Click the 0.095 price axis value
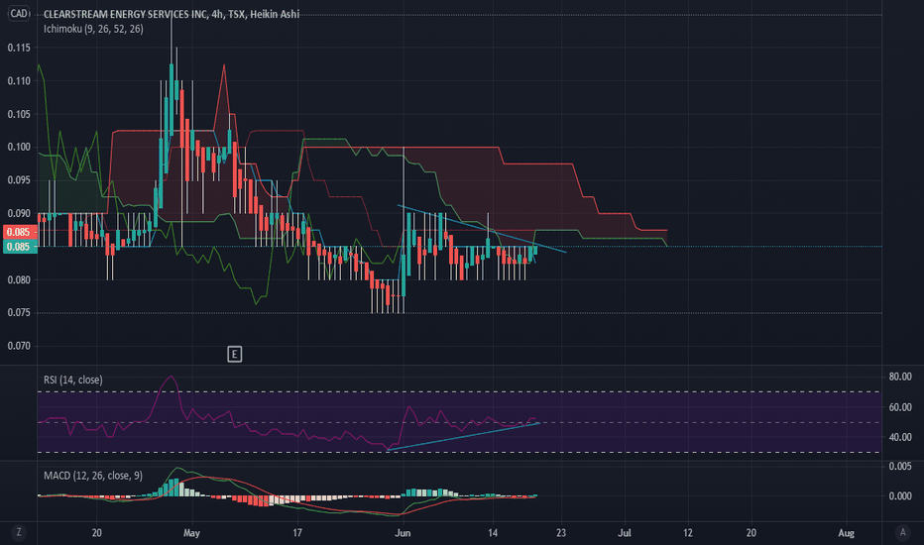 point(19,180)
